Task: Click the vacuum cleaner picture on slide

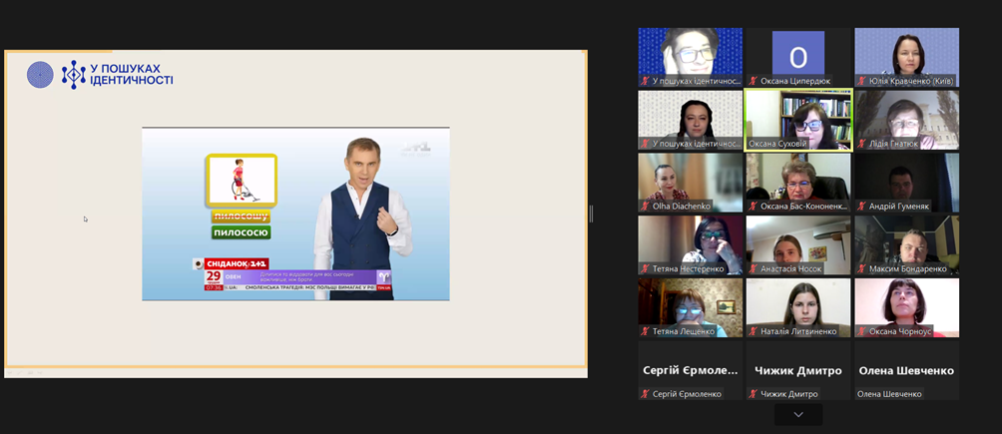Action: click(x=241, y=180)
